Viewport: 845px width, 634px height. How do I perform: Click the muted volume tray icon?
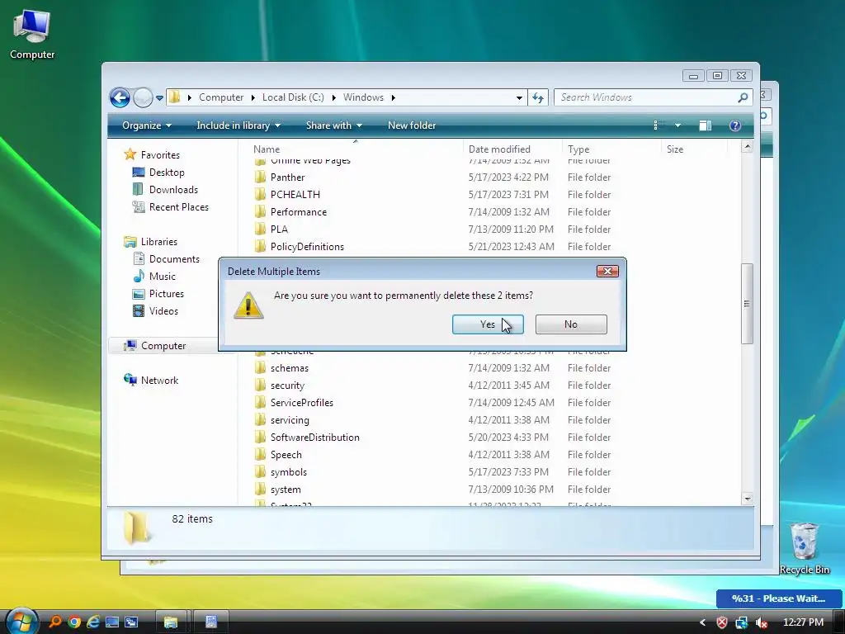click(x=762, y=622)
